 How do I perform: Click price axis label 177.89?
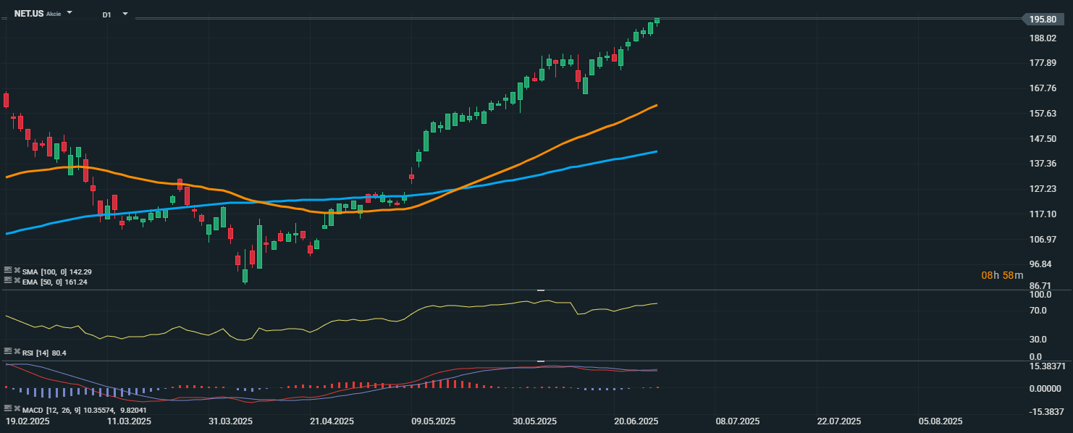[1043, 63]
